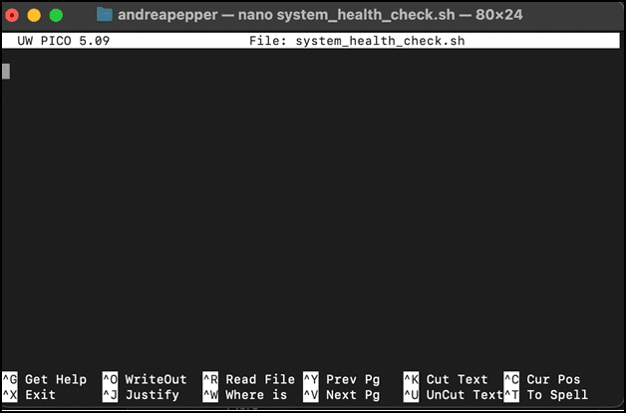Minimize the terminal with the yellow button
Viewport: 626px width, 413px height.
tap(34, 15)
